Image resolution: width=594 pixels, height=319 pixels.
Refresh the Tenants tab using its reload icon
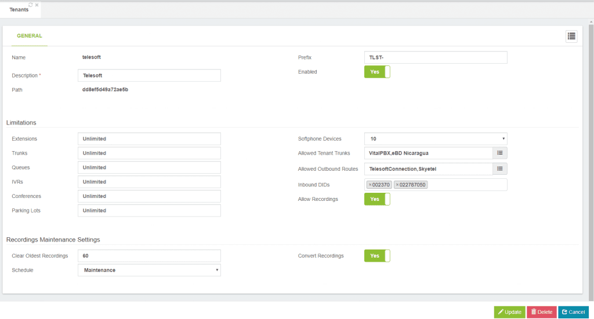[31, 5]
